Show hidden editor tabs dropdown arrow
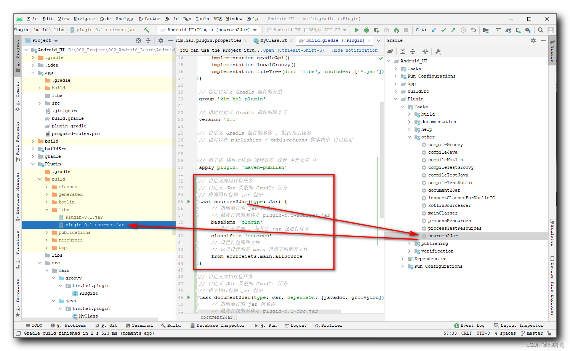 [x=378, y=41]
